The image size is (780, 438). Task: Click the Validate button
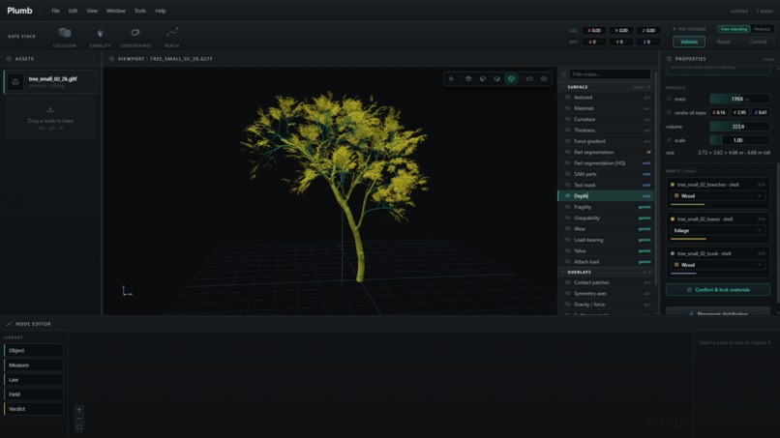coord(689,42)
